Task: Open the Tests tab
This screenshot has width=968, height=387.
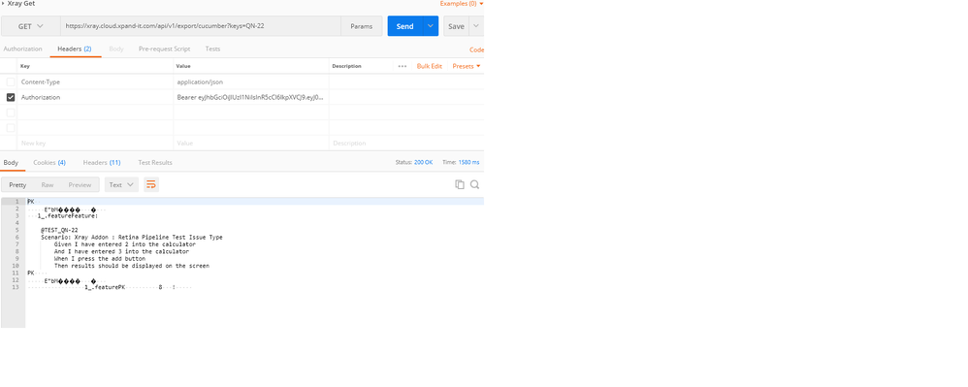Action: [212, 48]
